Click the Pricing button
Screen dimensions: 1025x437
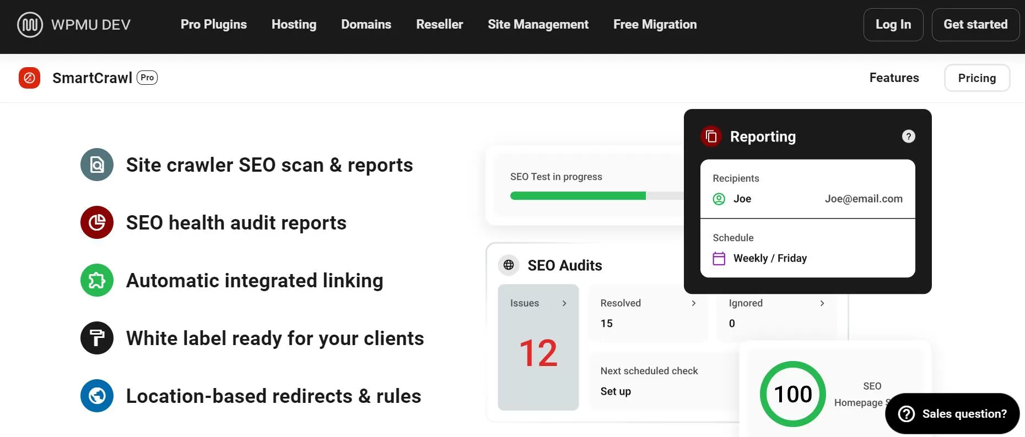[x=977, y=78]
